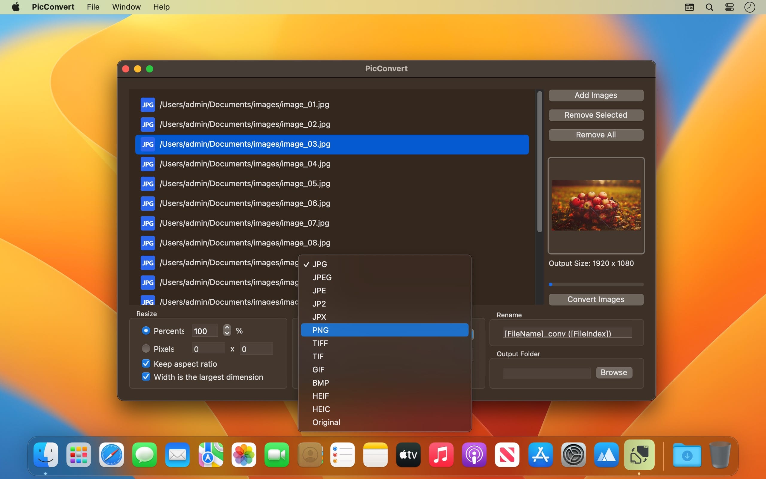Click the pixel height input field
This screenshot has width=766, height=479.
coord(256,348)
